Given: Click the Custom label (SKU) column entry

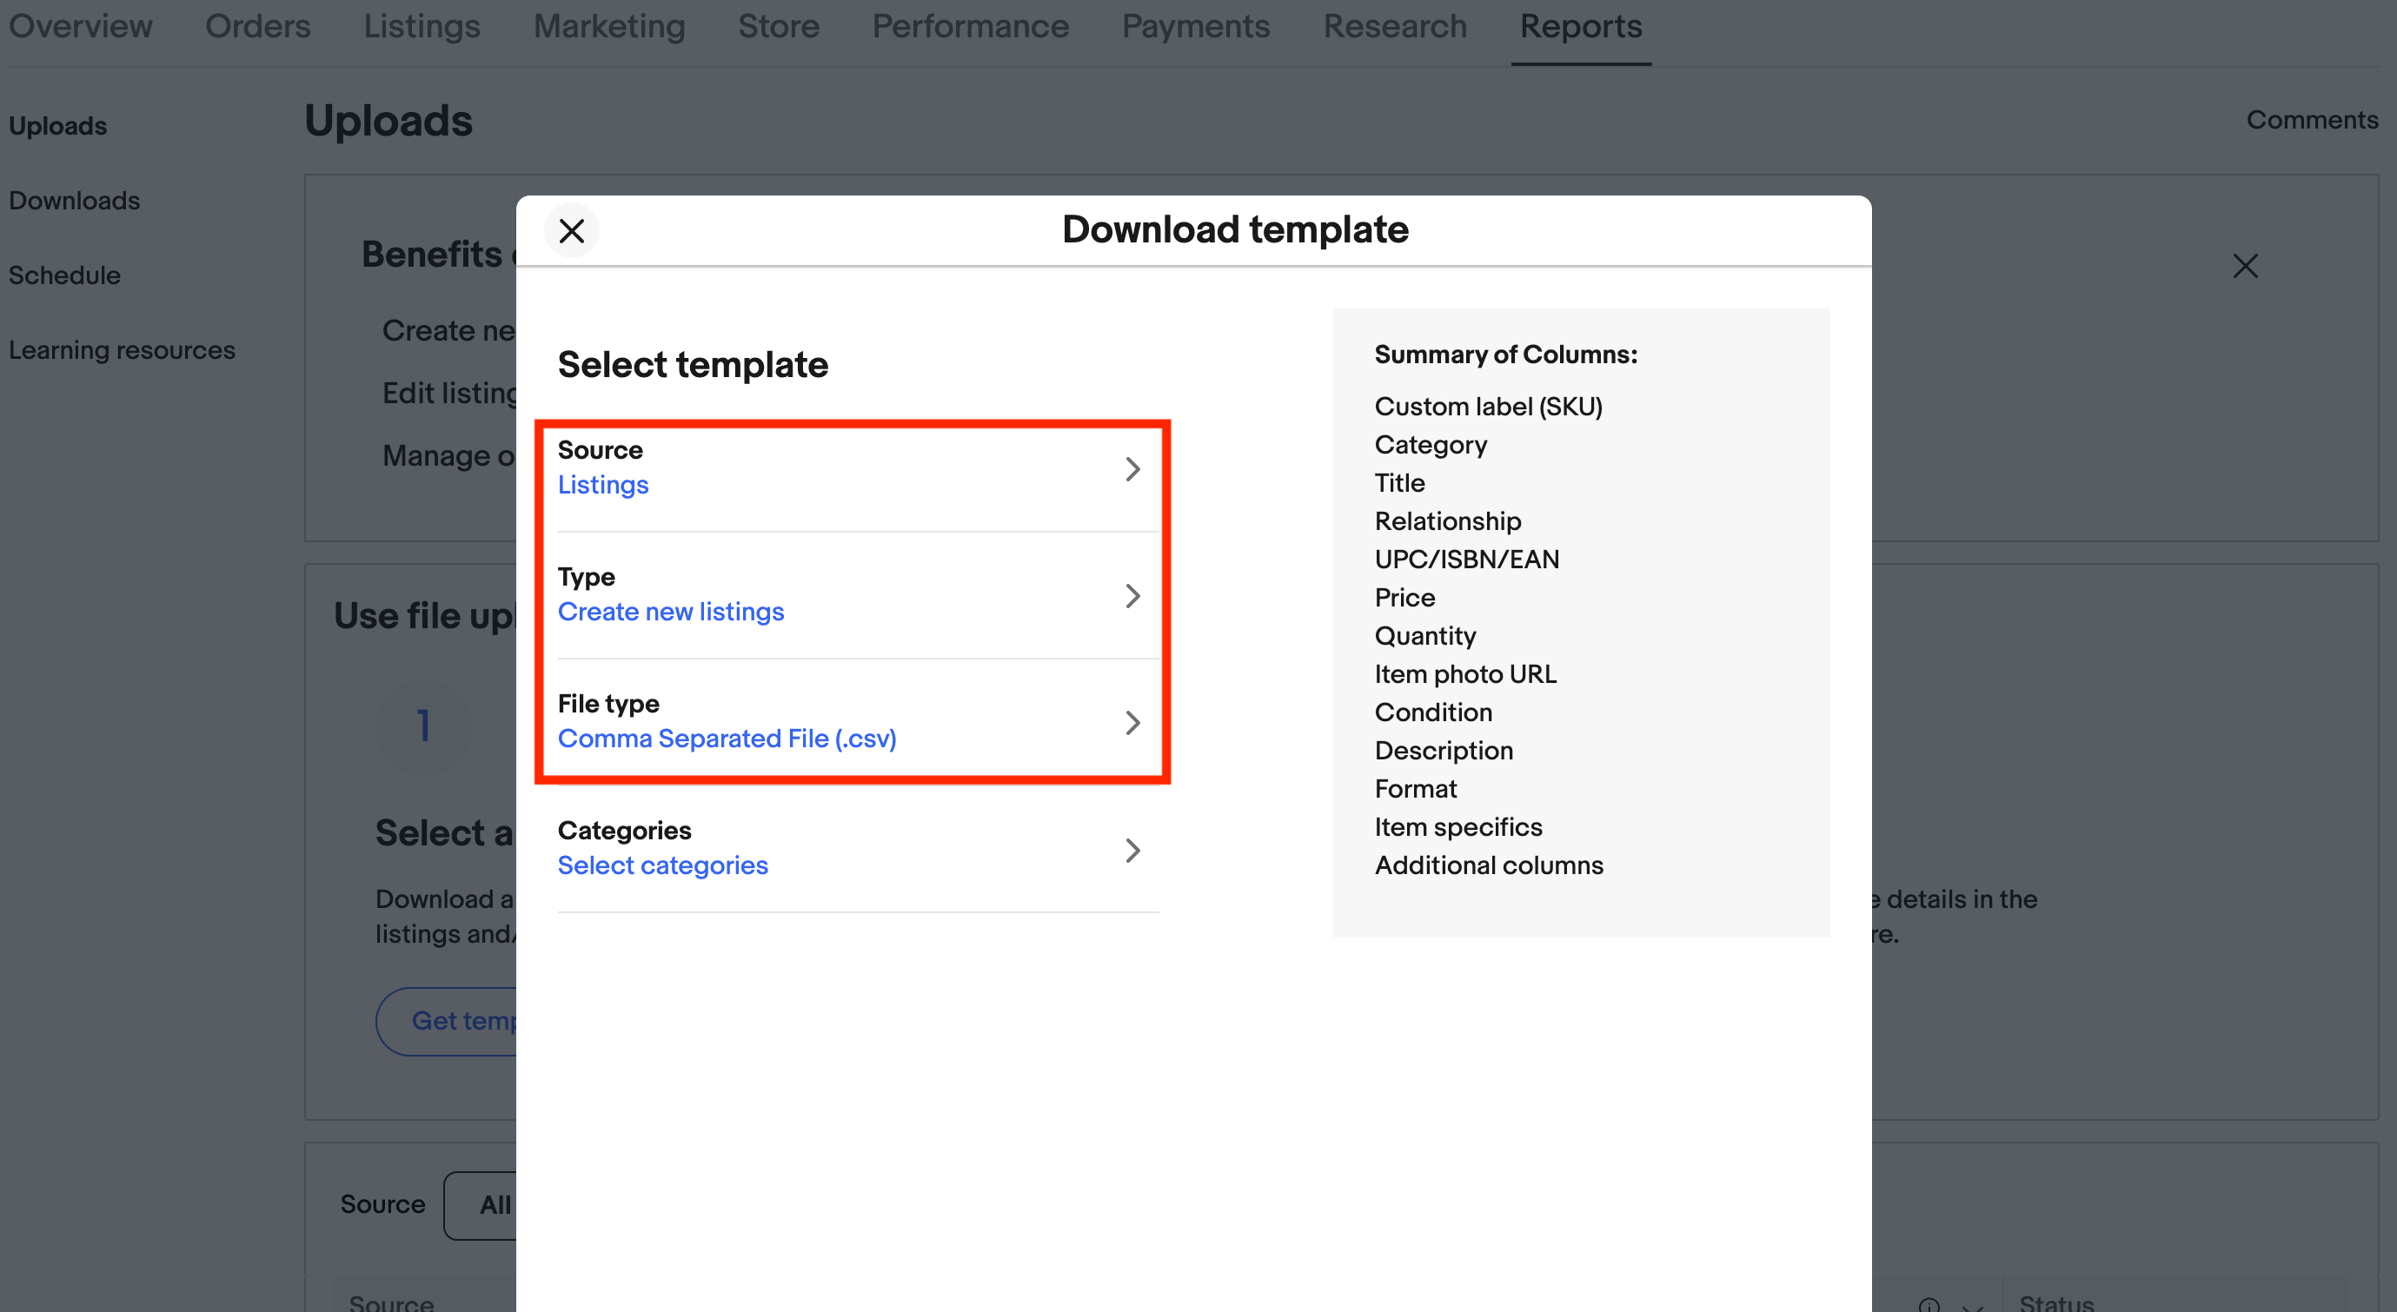Looking at the screenshot, I should click(1489, 407).
